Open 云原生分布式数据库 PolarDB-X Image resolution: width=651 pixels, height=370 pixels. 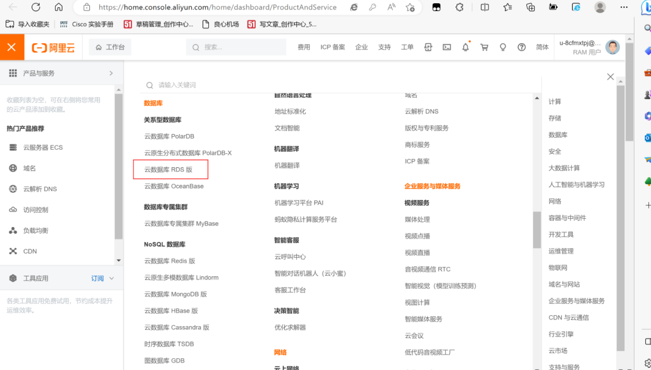tap(188, 153)
